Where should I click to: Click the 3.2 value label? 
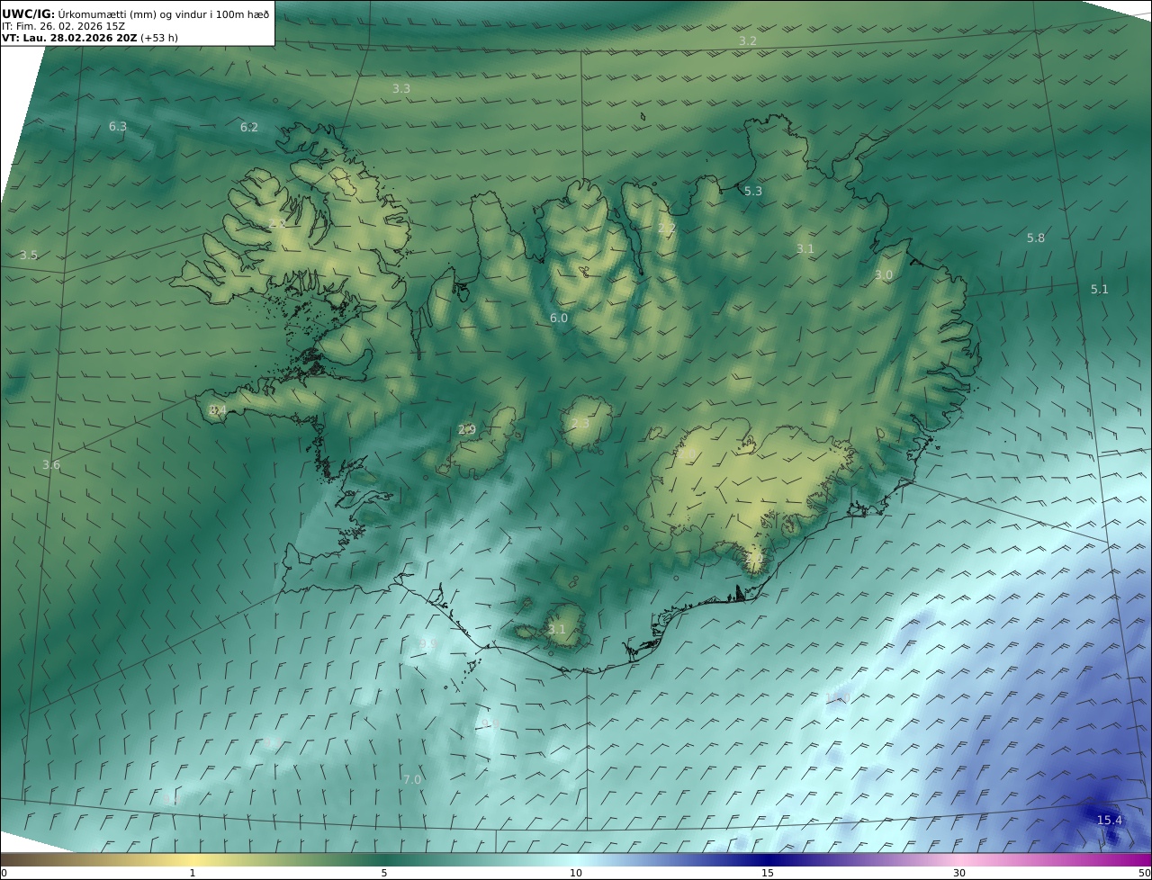(748, 41)
